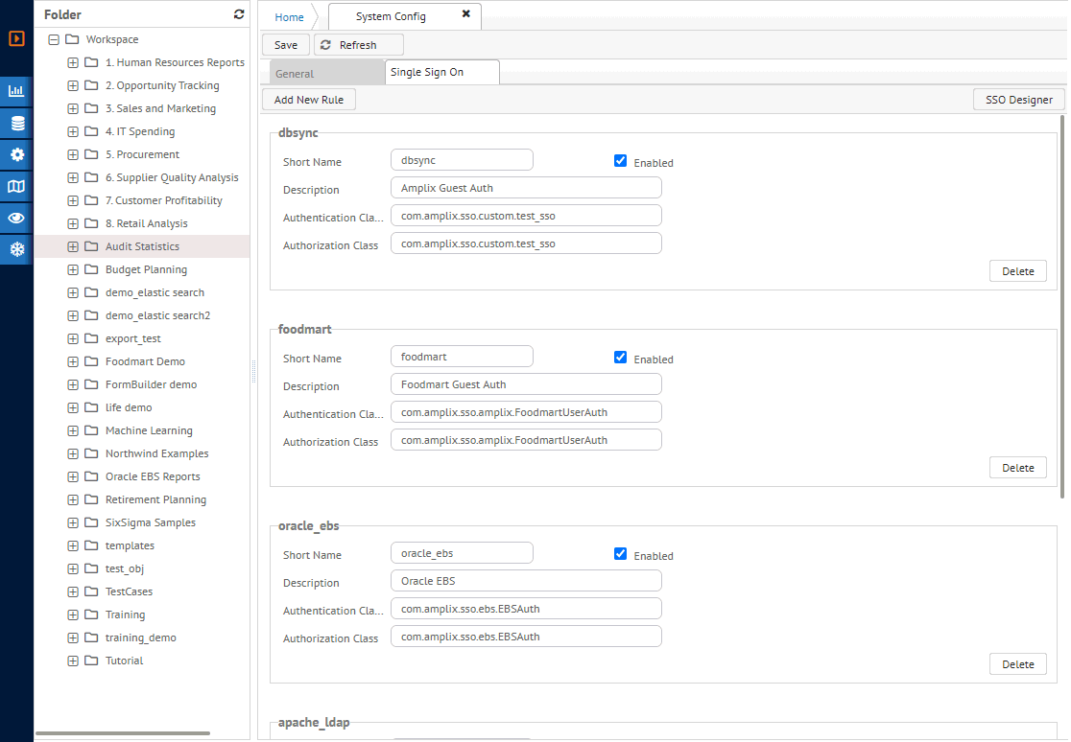Viewport: 1071px width, 742px height.
Task: Select the TestCases folder label
Action: coord(130,591)
